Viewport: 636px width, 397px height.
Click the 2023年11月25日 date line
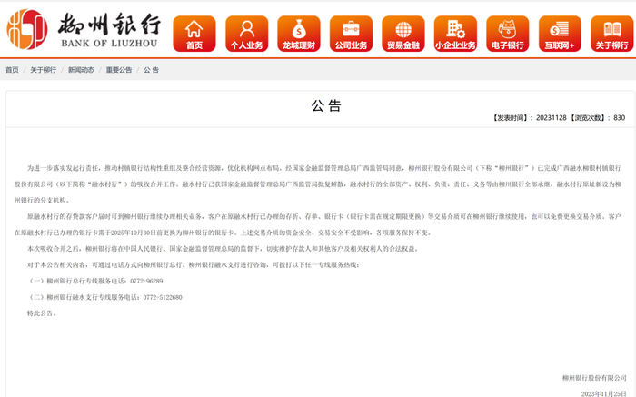coord(604,393)
